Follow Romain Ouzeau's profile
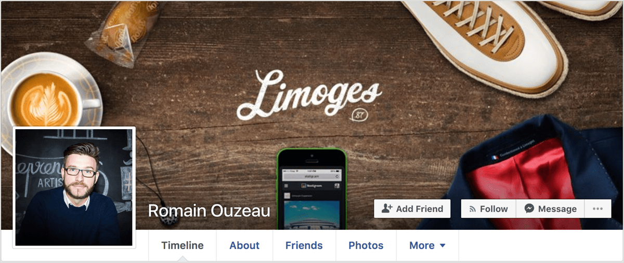The image size is (624, 263). 488,209
